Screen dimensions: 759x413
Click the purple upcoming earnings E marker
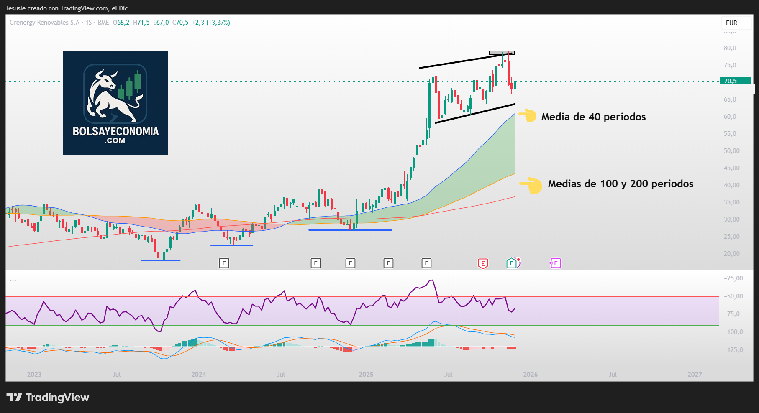[555, 263]
